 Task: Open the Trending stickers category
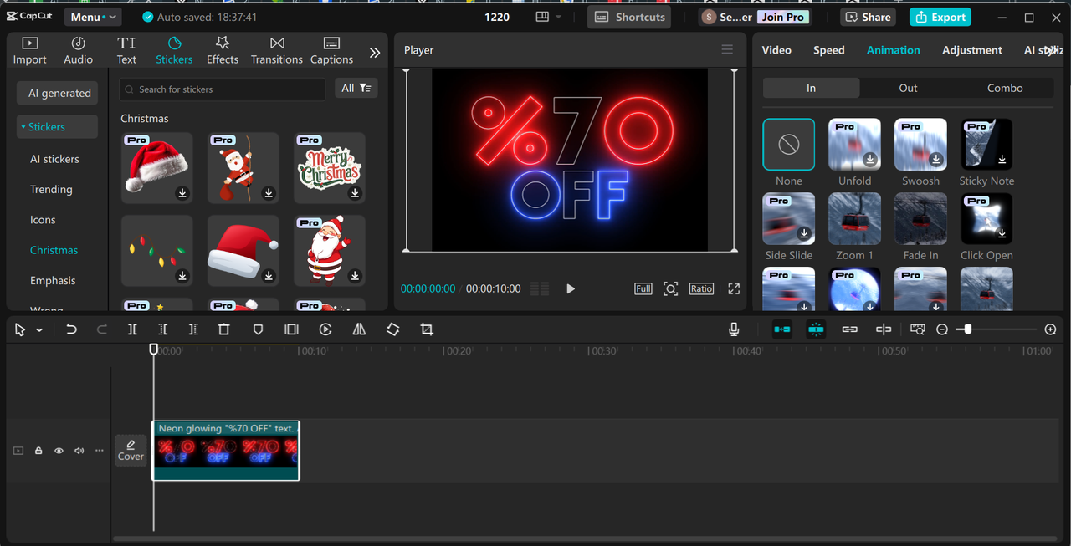tap(51, 189)
